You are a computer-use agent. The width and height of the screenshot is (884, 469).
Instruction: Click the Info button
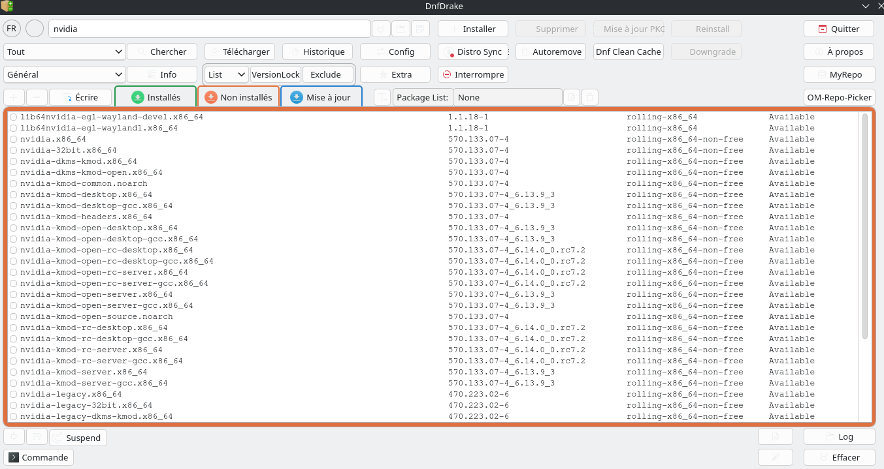[x=162, y=74]
